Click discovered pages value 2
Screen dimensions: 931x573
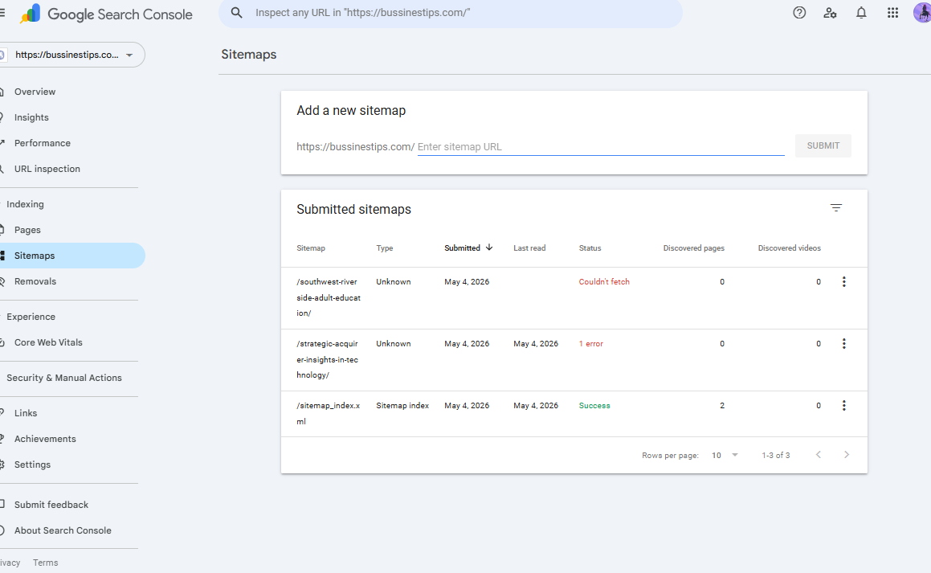pos(722,406)
